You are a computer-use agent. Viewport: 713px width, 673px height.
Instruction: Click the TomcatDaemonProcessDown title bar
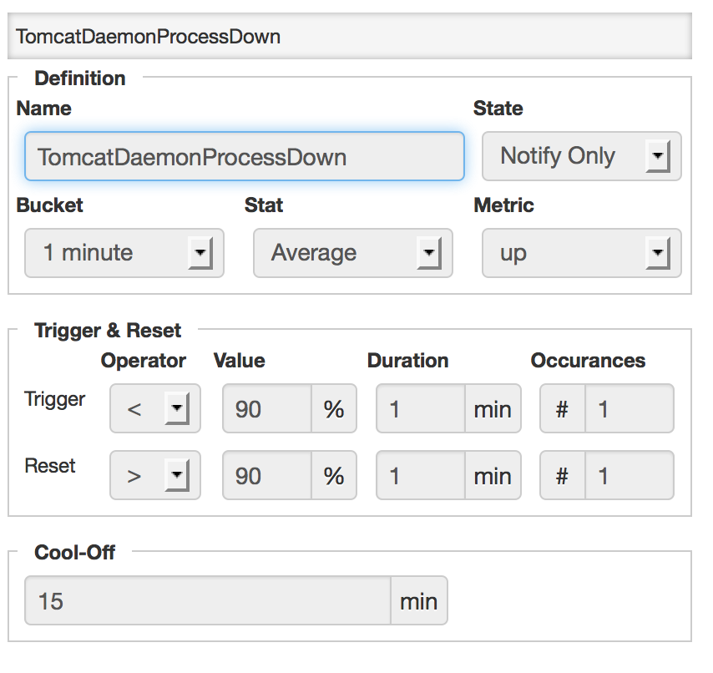[356, 37]
